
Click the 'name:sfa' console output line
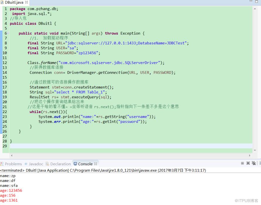pos(9,186)
